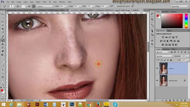Open the Layer menu
Screen dimensions: 190x107
point(26,2)
